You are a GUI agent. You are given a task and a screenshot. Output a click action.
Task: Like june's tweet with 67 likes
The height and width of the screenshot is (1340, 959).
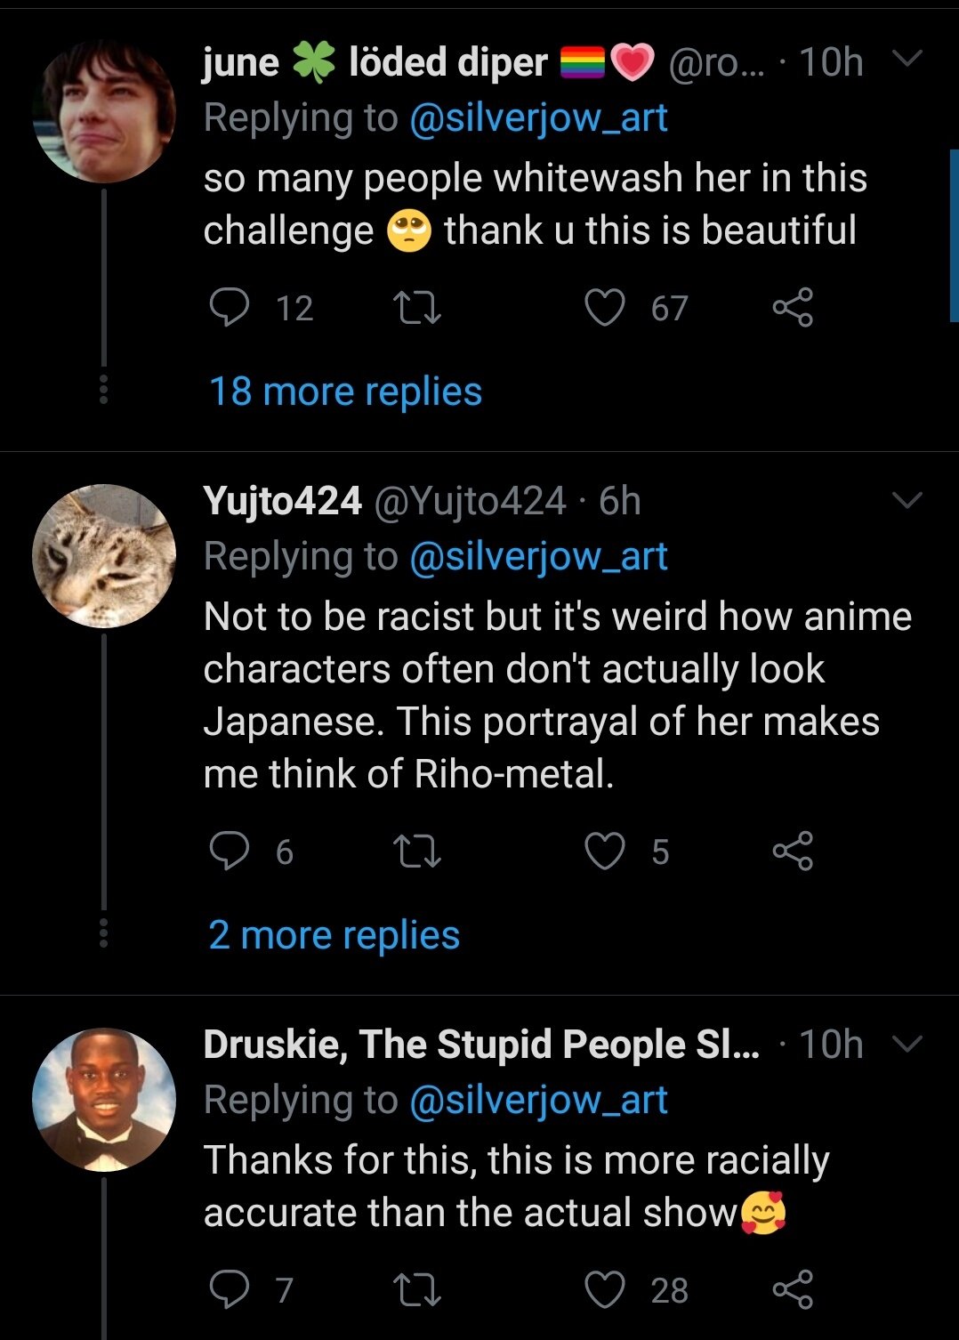(x=605, y=308)
